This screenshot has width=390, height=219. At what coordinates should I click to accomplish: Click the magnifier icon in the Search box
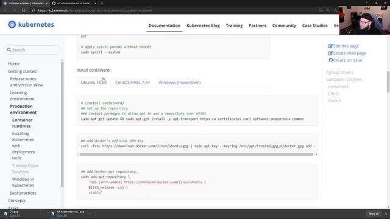point(9,50)
